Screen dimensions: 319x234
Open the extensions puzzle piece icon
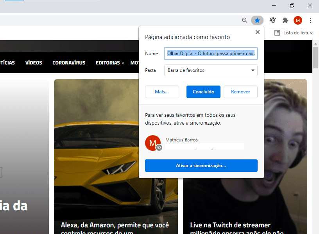pos(285,20)
